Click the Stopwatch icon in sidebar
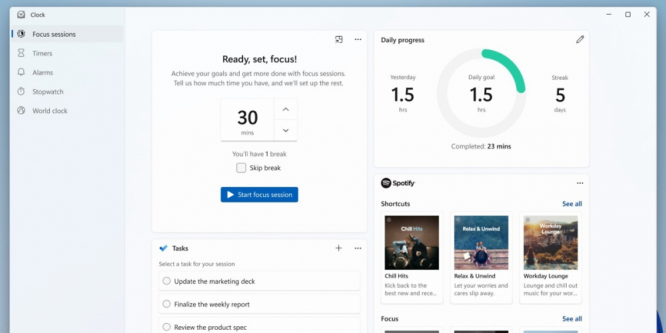 coord(21,91)
